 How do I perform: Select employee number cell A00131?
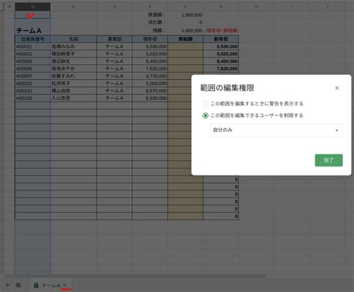click(33, 90)
